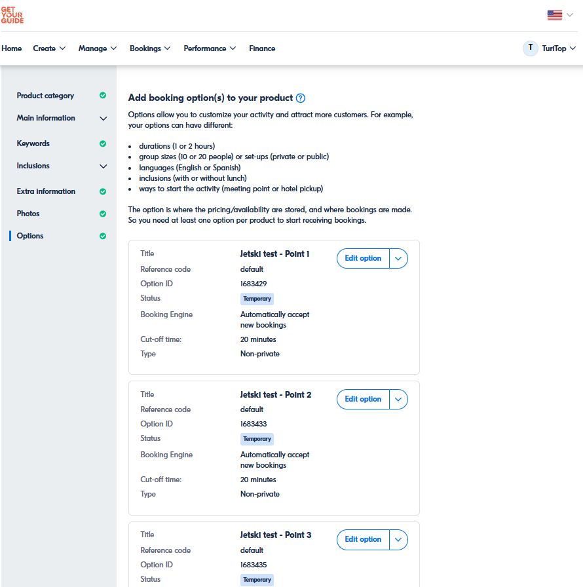583x587 pixels.
Task: Open the Bookings menu
Action: tap(150, 48)
